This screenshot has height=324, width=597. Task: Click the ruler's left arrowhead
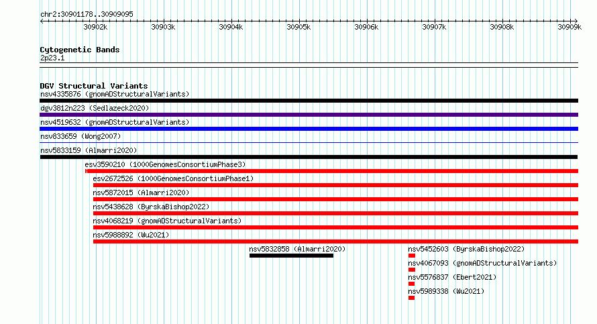point(42,21)
